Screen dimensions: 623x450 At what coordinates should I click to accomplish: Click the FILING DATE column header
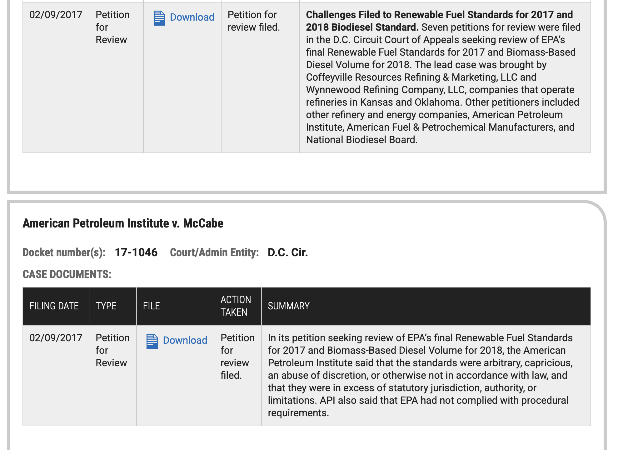pos(54,306)
